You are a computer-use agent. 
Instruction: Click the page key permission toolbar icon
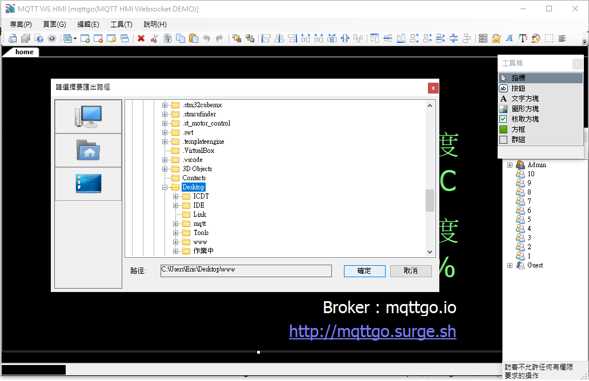(111, 38)
